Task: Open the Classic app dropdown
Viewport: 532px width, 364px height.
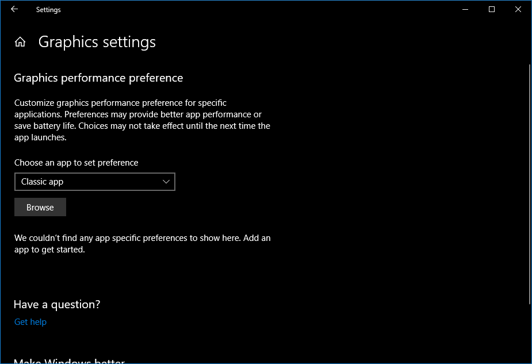Action: click(x=94, y=182)
